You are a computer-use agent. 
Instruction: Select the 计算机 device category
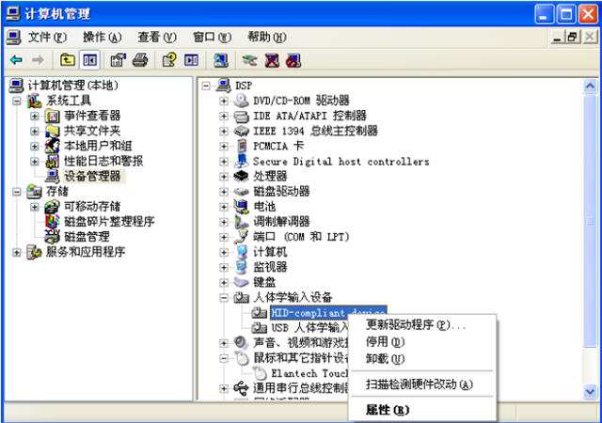270,252
